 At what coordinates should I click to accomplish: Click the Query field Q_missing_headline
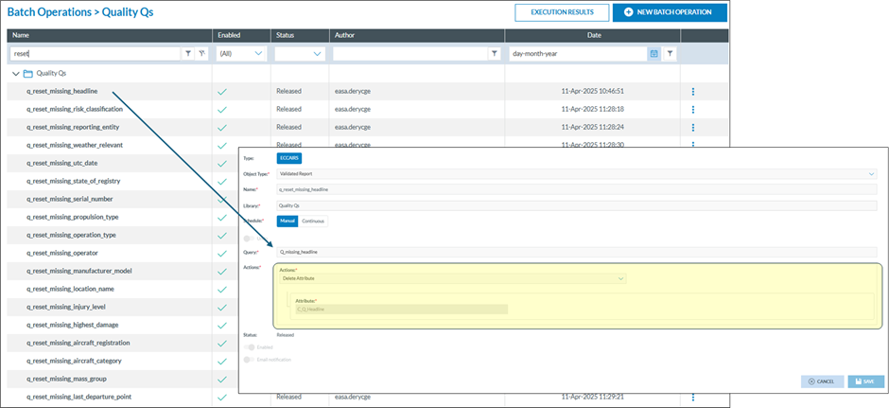pos(576,253)
